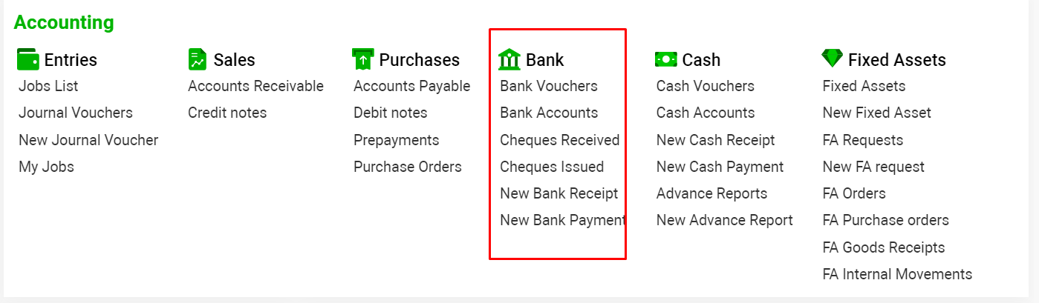
Task: Click the Purchases receipt icon
Action: tap(362, 59)
